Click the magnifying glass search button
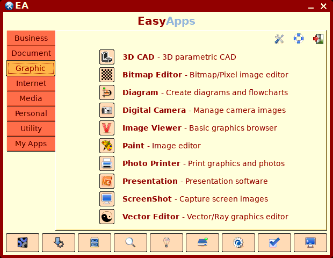This screenshot has height=258, width=333. (x=131, y=242)
